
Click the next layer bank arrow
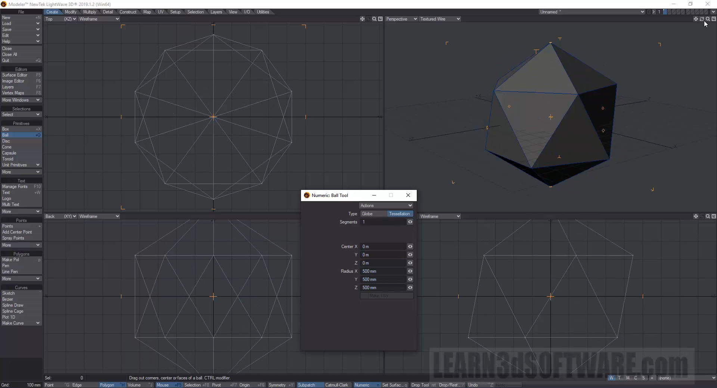tap(654, 12)
